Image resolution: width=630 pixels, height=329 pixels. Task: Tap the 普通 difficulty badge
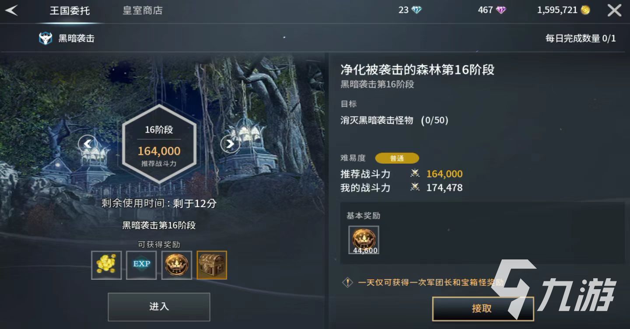[397, 158]
